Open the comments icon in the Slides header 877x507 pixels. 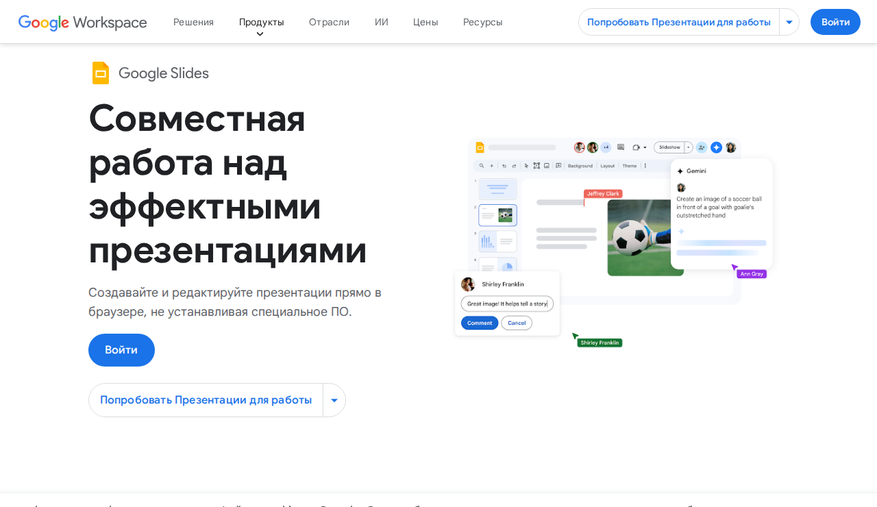(x=621, y=147)
